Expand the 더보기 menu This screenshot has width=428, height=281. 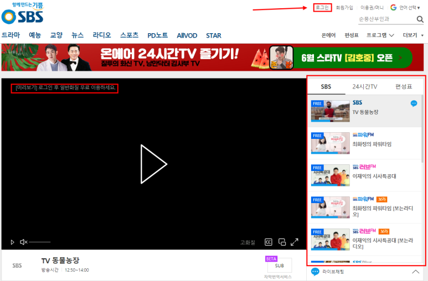pos(413,35)
